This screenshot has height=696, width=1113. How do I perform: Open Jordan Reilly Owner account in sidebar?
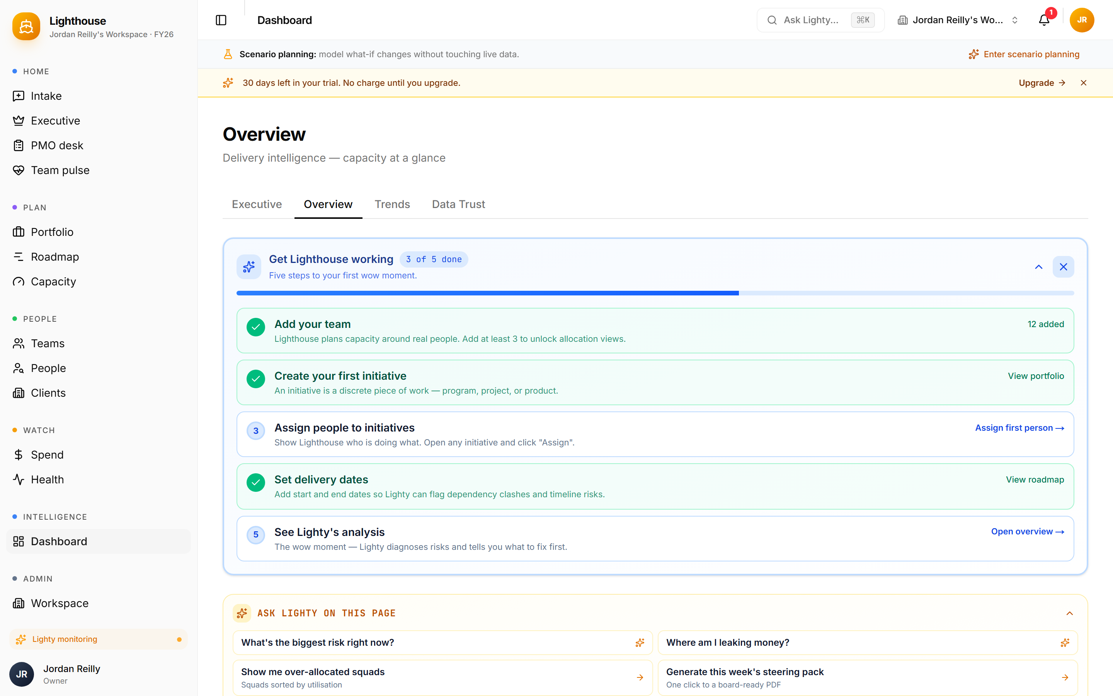click(x=99, y=674)
